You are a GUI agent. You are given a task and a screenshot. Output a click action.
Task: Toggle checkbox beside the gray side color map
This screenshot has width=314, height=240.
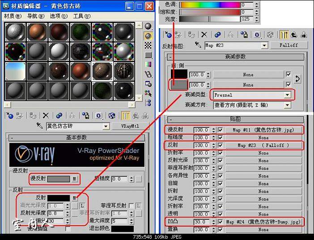[289, 84]
